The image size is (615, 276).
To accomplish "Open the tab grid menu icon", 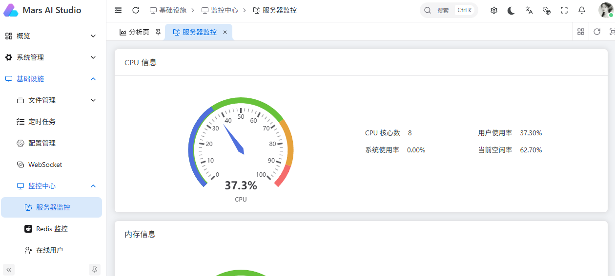I will [x=581, y=32].
